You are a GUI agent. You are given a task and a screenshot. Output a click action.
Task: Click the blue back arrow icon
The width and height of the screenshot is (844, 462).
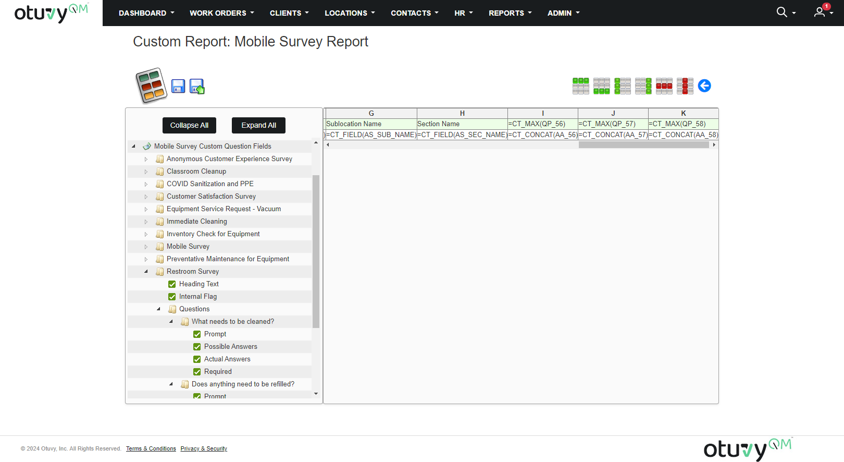point(704,86)
